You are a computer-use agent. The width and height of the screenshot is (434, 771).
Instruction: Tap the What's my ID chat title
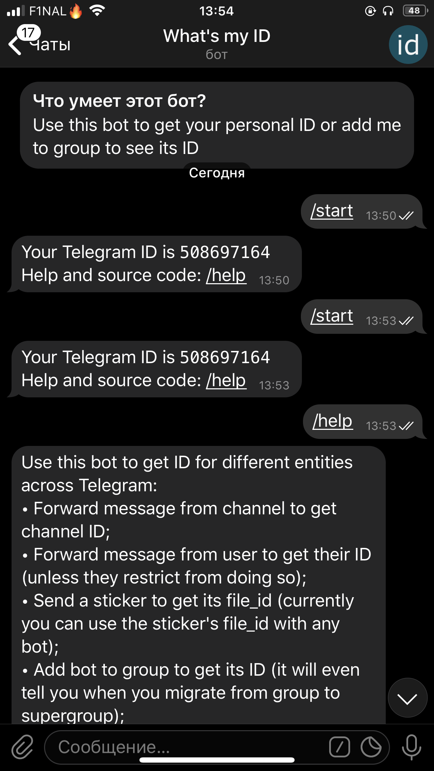(x=217, y=36)
